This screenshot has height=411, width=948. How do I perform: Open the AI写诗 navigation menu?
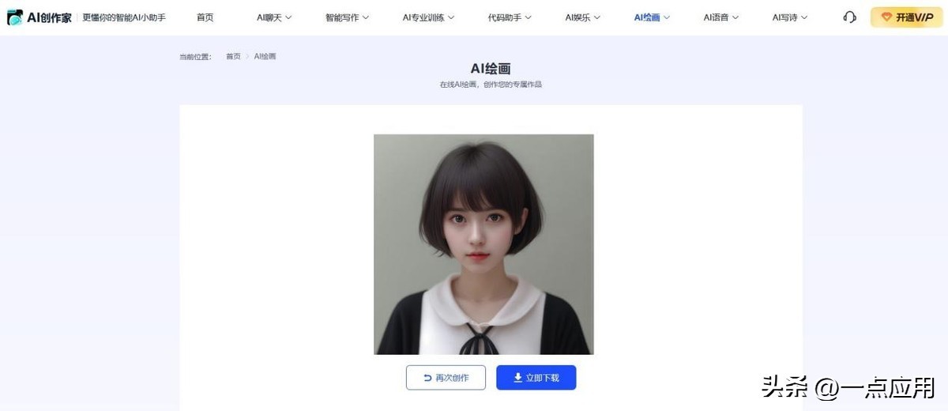[x=790, y=17]
